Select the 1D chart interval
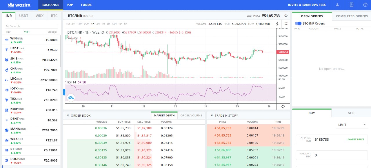Viewport: 371px width, 168px height. point(120,24)
